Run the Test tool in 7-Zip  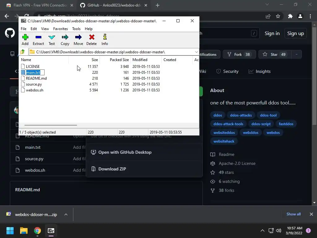[52, 40]
